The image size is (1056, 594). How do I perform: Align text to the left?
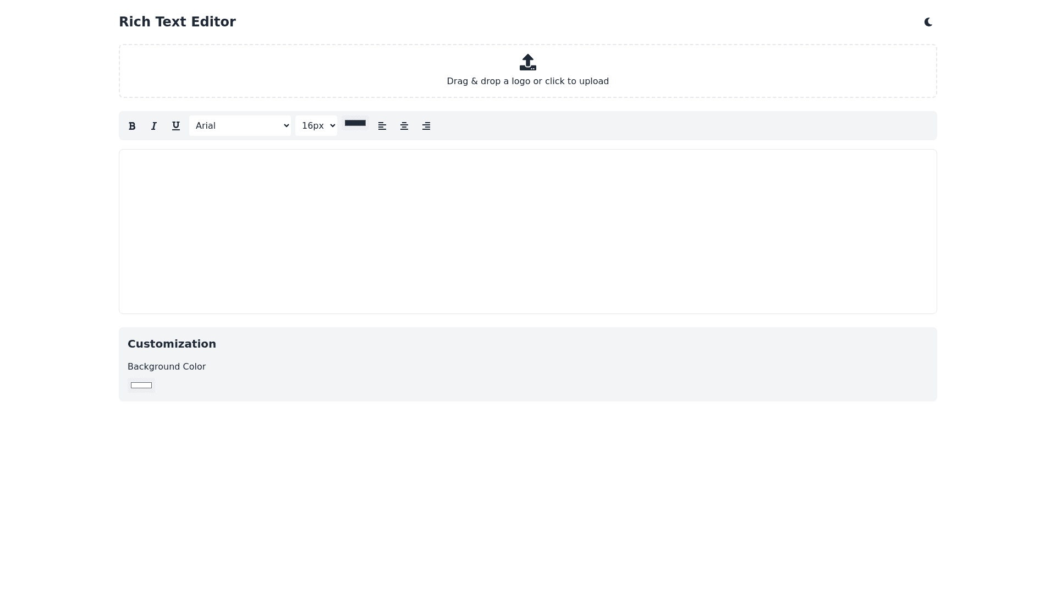click(x=382, y=126)
